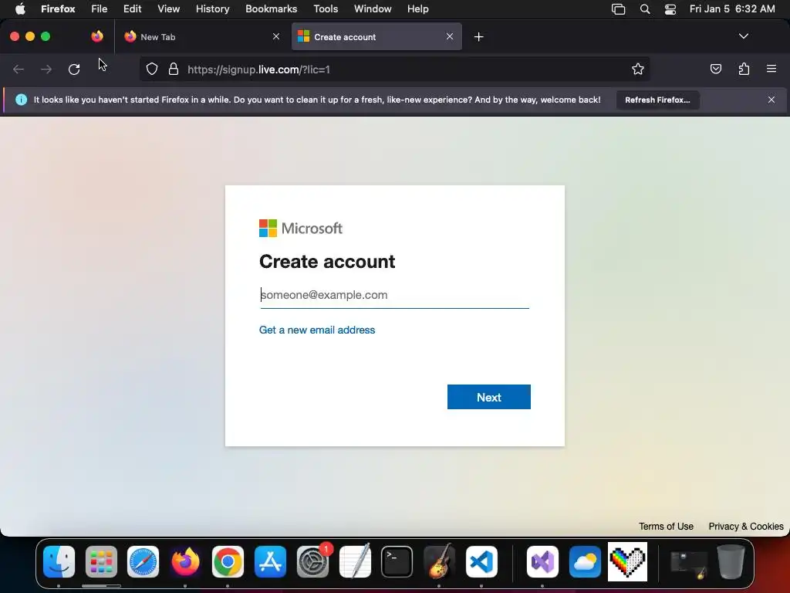Focus the email address input field
Screen dimensions: 790x593
click(x=394, y=295)
